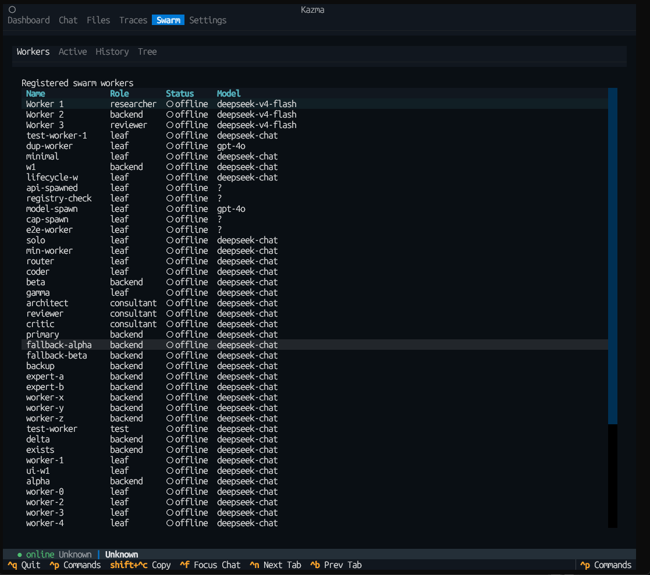The height and width of the screenshot is (575, 650).
Task: Click the offline status circle for dup-worker
Action: [x=170, y=146]
